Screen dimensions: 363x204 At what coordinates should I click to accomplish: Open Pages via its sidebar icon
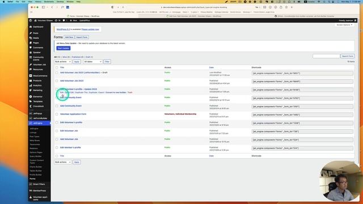tap(31, 43)
